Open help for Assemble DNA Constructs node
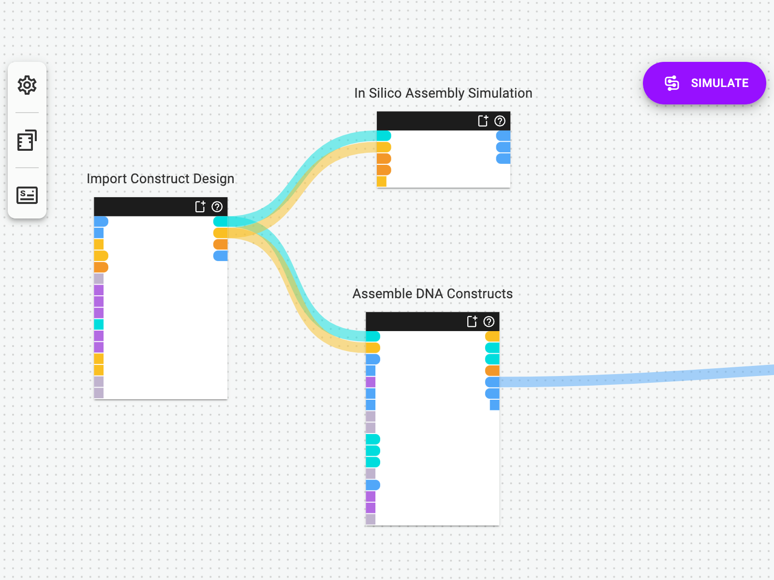Image resolution: width=774 pixels, height=580 pixels. (x=489, y=321)
